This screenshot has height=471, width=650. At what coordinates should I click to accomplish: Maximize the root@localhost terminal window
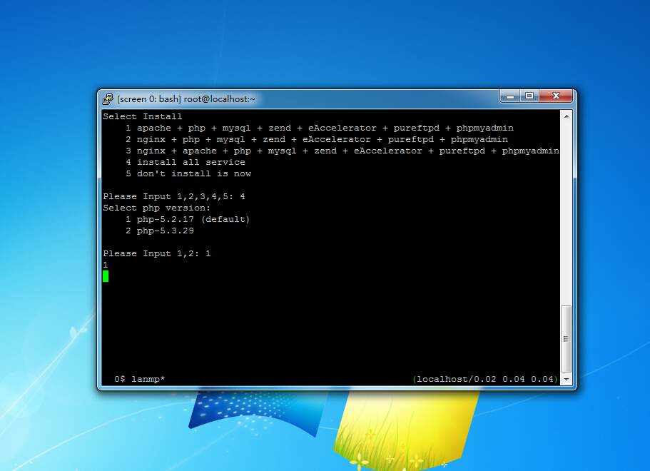529,96
